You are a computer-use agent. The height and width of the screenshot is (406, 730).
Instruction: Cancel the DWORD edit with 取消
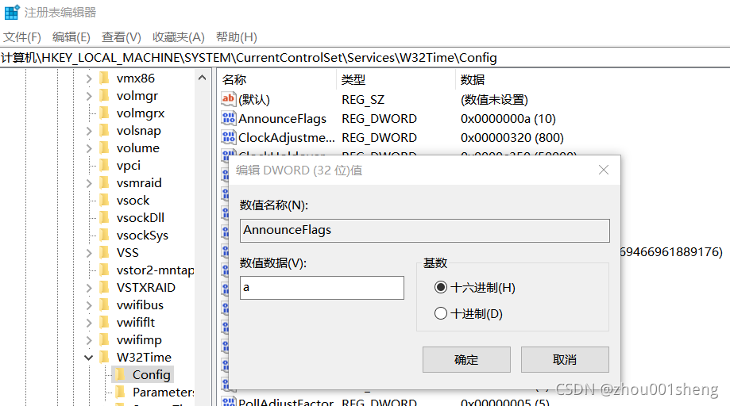pos(565,359)
